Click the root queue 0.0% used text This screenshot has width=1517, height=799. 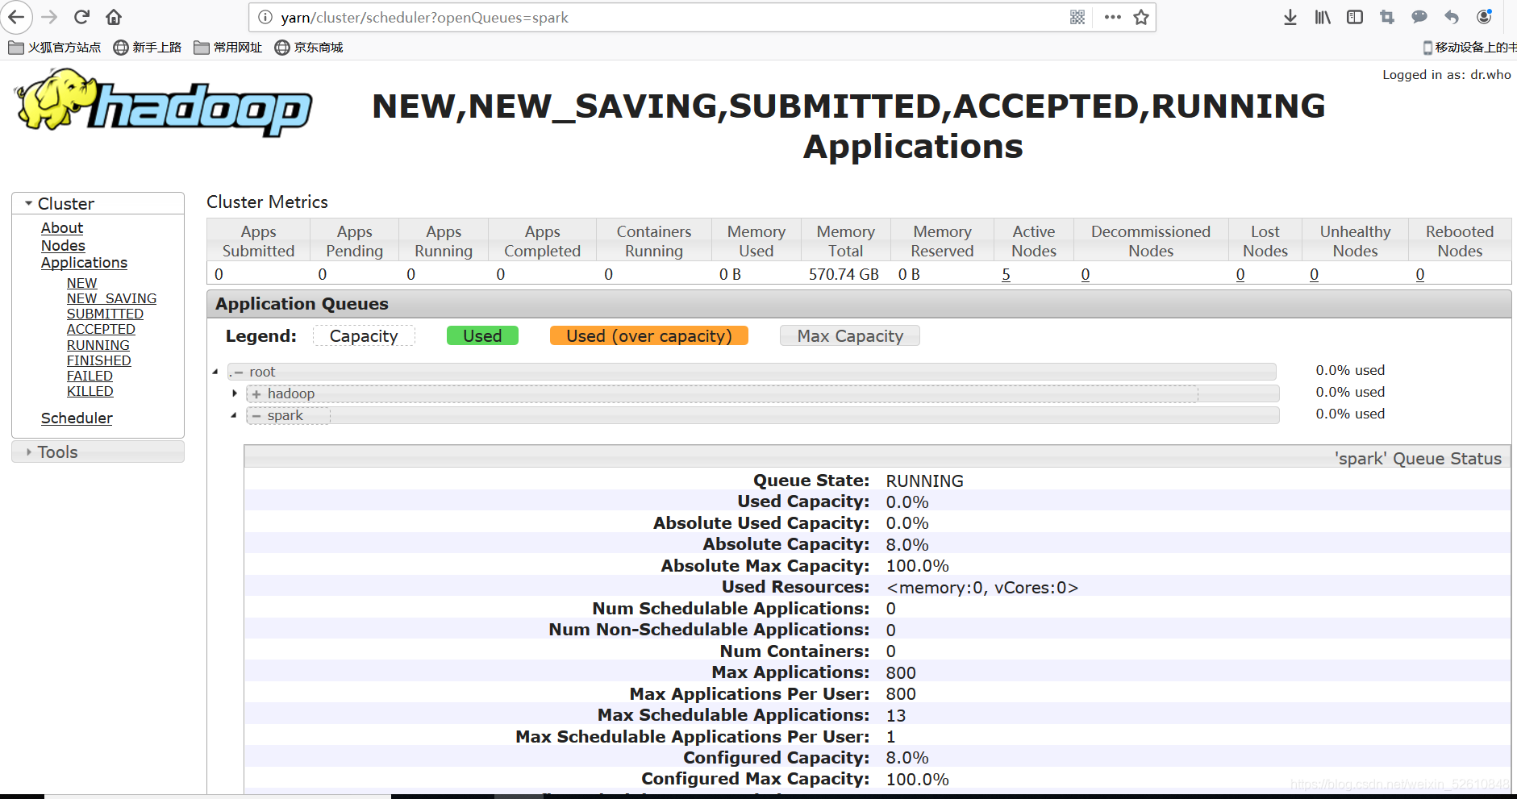[x=1350, y=370]
